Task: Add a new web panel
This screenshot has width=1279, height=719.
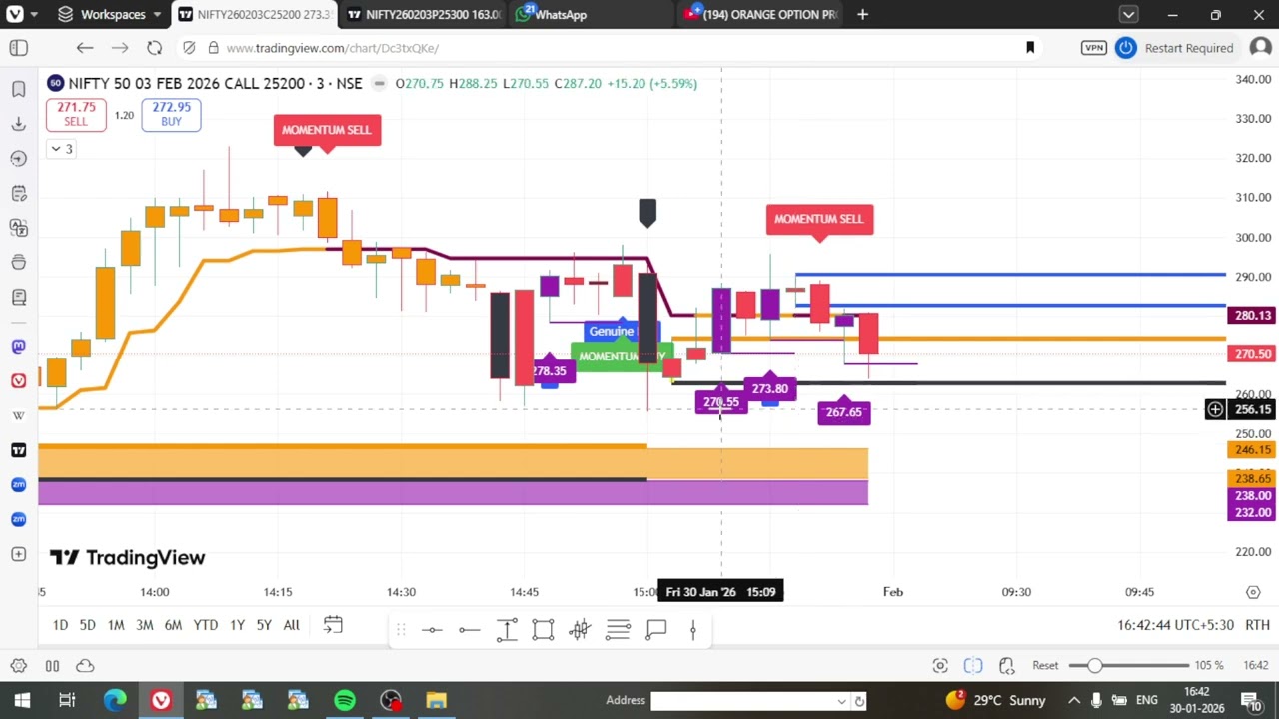Action: 18,554
